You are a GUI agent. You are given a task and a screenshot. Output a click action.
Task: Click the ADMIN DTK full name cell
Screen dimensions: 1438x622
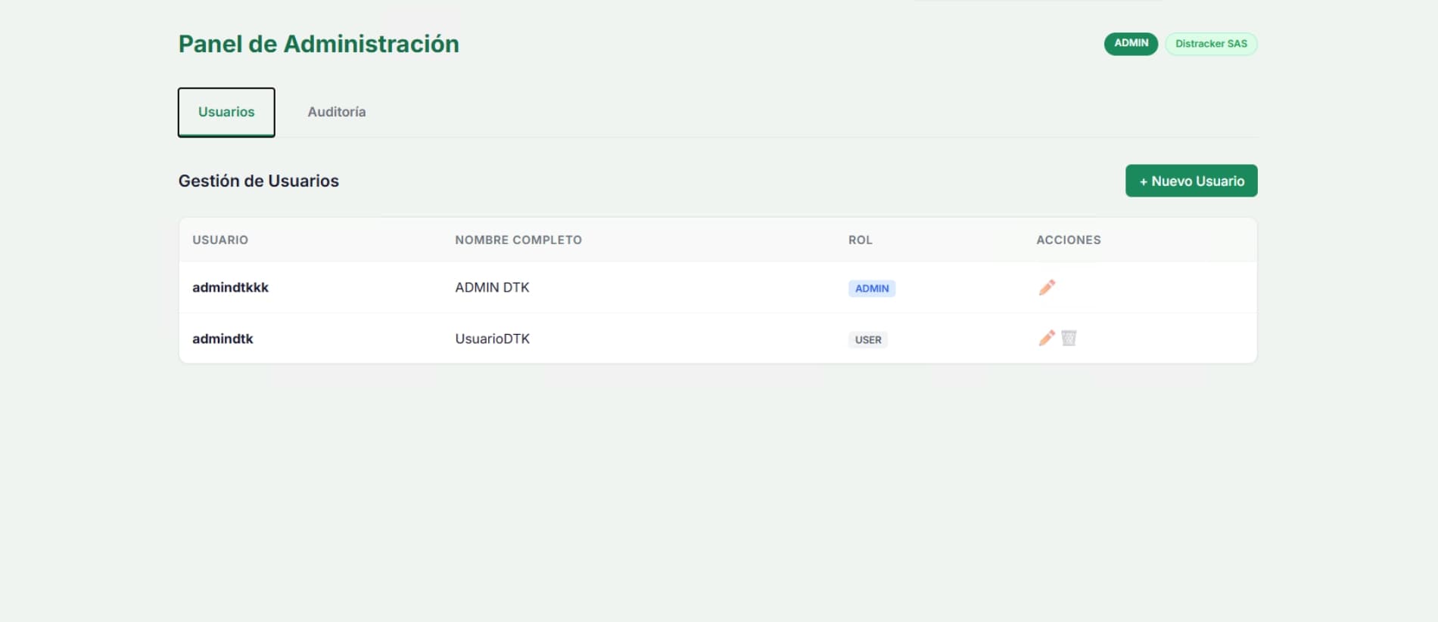(492, 287)
